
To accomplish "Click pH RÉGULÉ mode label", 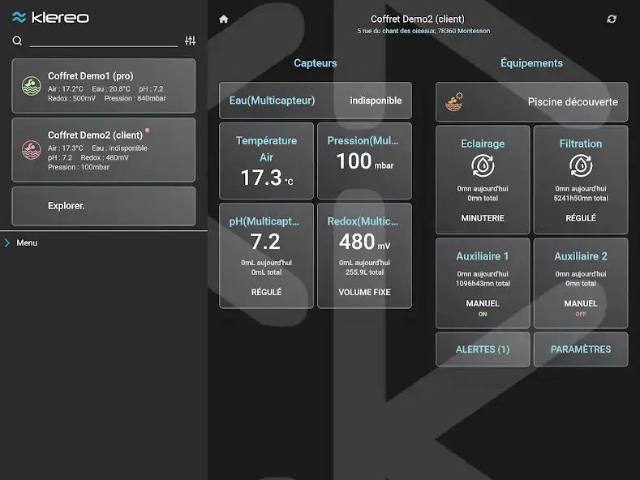I will (x=267, y=292).
